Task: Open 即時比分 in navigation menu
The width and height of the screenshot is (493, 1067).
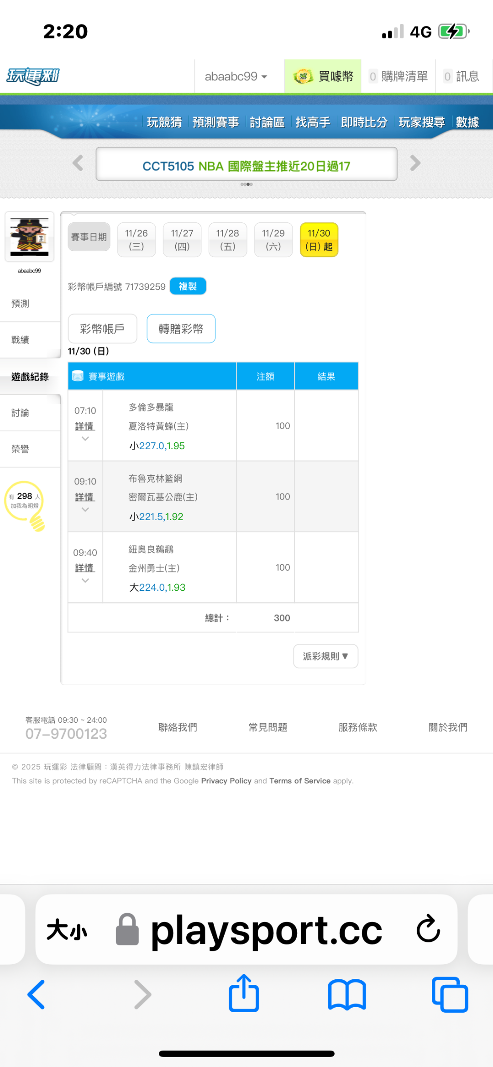Action: tap(364, 122)
